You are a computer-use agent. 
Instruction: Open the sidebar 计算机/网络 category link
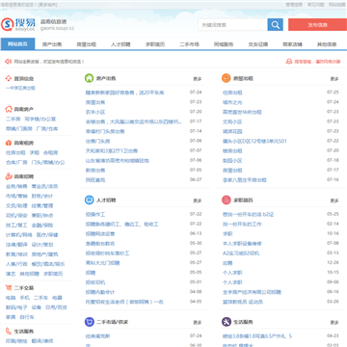[x=19, y=235]
